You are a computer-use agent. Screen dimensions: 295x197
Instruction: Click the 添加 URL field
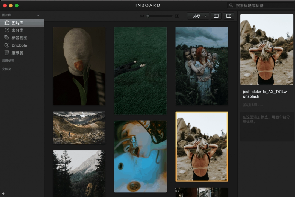[253, 105]
